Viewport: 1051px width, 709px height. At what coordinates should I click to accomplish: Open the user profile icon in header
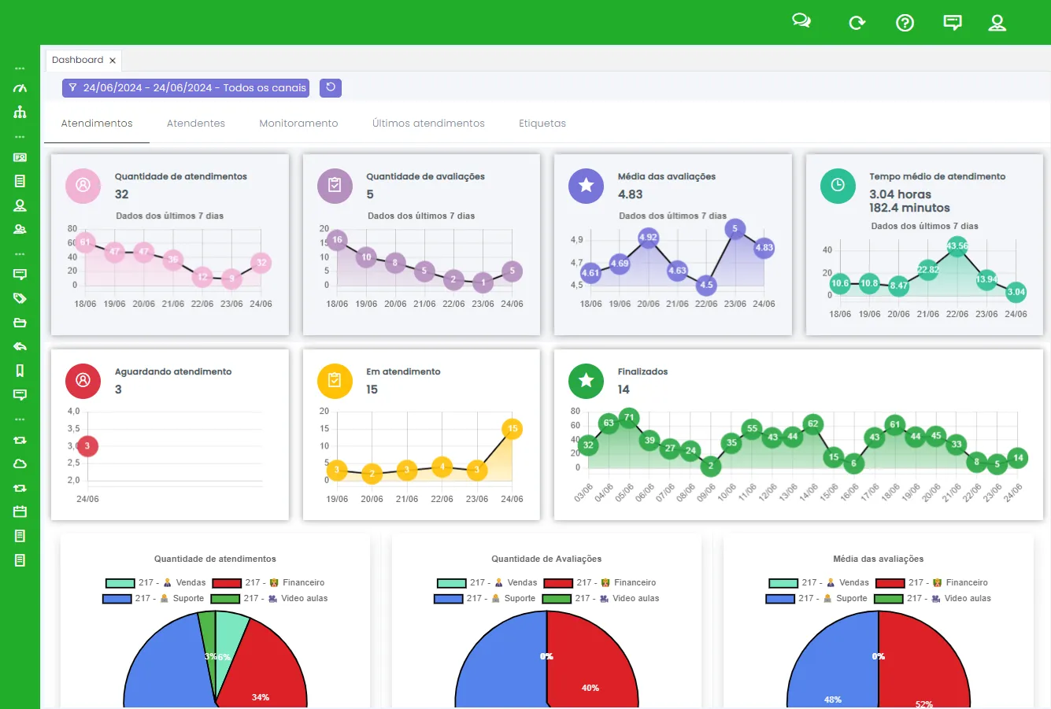pos(997,23)
